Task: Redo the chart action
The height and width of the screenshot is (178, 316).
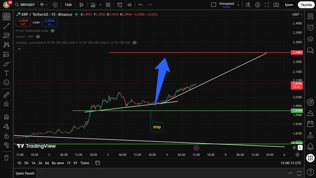Action: pos(150,5)
